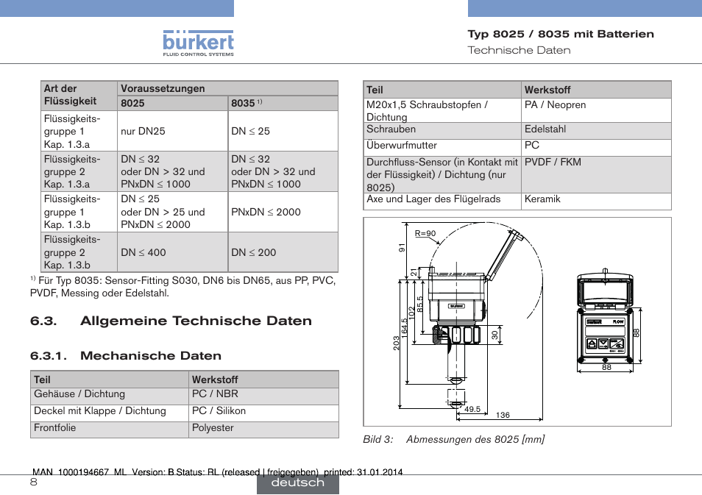Click the '8025' column header
This screenshot has width=702, height=495.
tap(172, 104)
